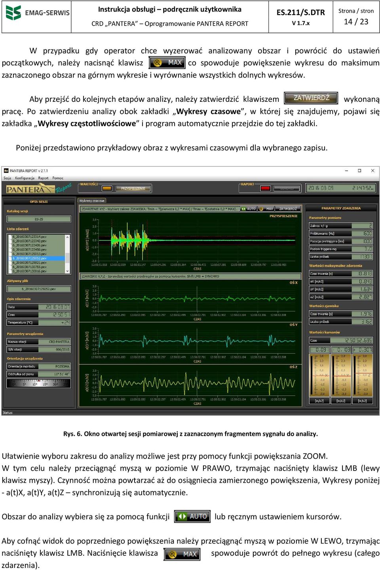
Task: Click the inclination angle scale under Odchyłka od pionu
Action: pos(39,383)
